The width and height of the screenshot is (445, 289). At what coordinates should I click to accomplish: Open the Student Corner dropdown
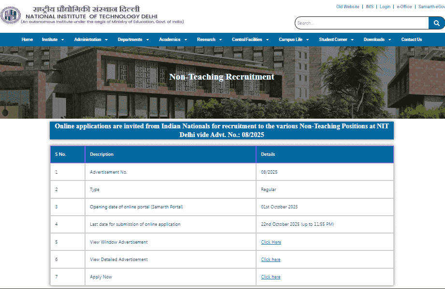pos(336,40)
